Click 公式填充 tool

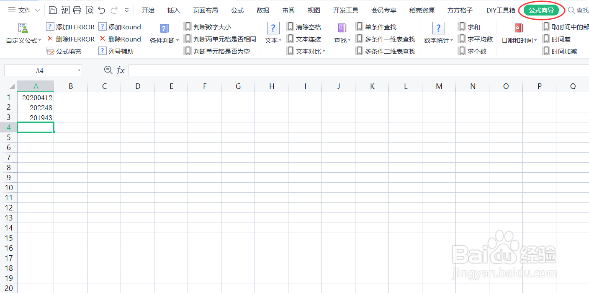tap(64, 51)
